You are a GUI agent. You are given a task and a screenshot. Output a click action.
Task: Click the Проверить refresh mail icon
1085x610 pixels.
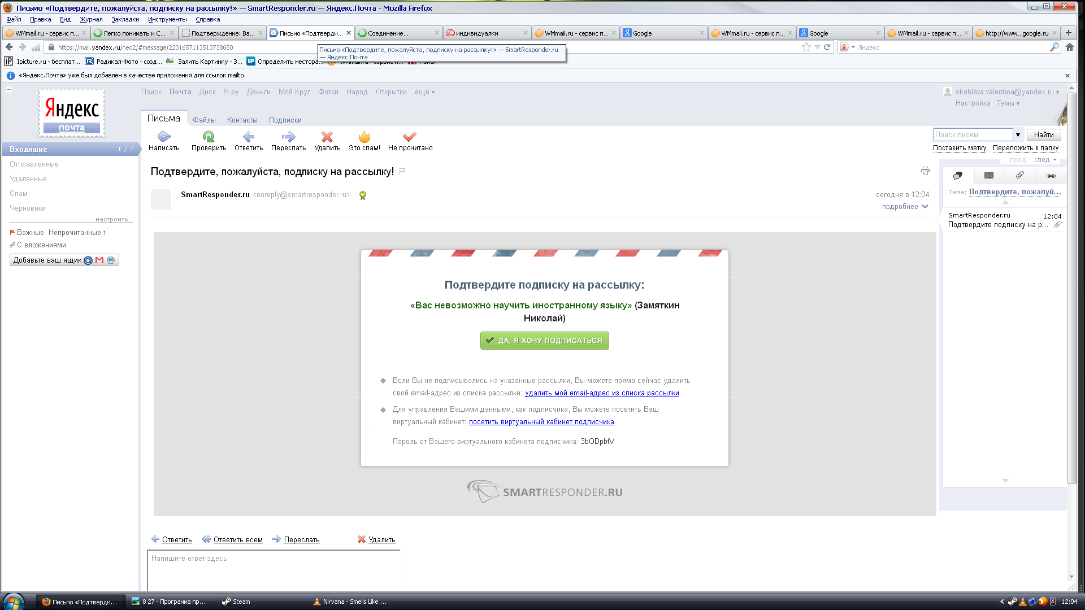(209, 137)
